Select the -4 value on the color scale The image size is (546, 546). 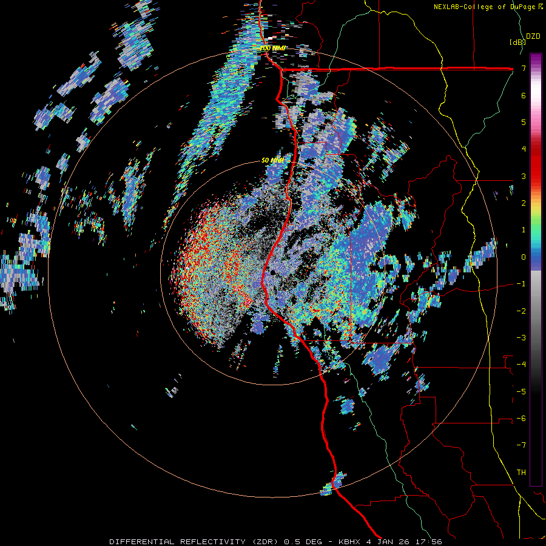pyautogui.click(x=521, y=365)
